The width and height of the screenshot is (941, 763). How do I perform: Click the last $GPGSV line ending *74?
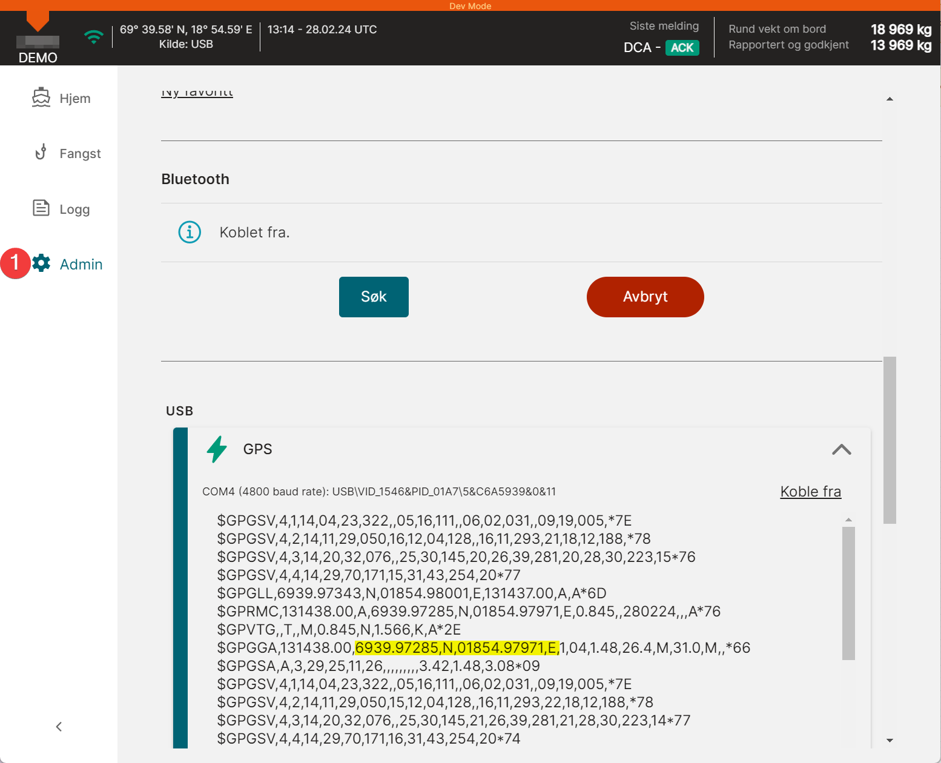click(x=369, y=739)
